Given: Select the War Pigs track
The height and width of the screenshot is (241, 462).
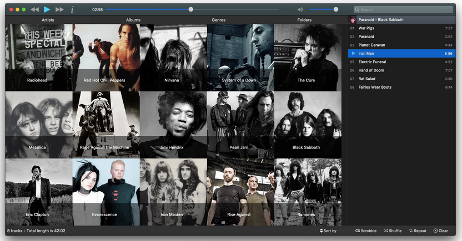Looking at the screenshot, I should pyautogui.click(x=401, y=28).
